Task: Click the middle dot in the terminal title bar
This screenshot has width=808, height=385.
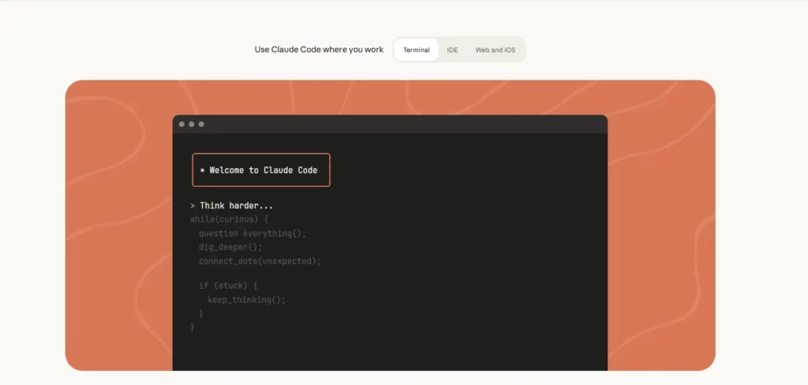Action: pos(191,124)
